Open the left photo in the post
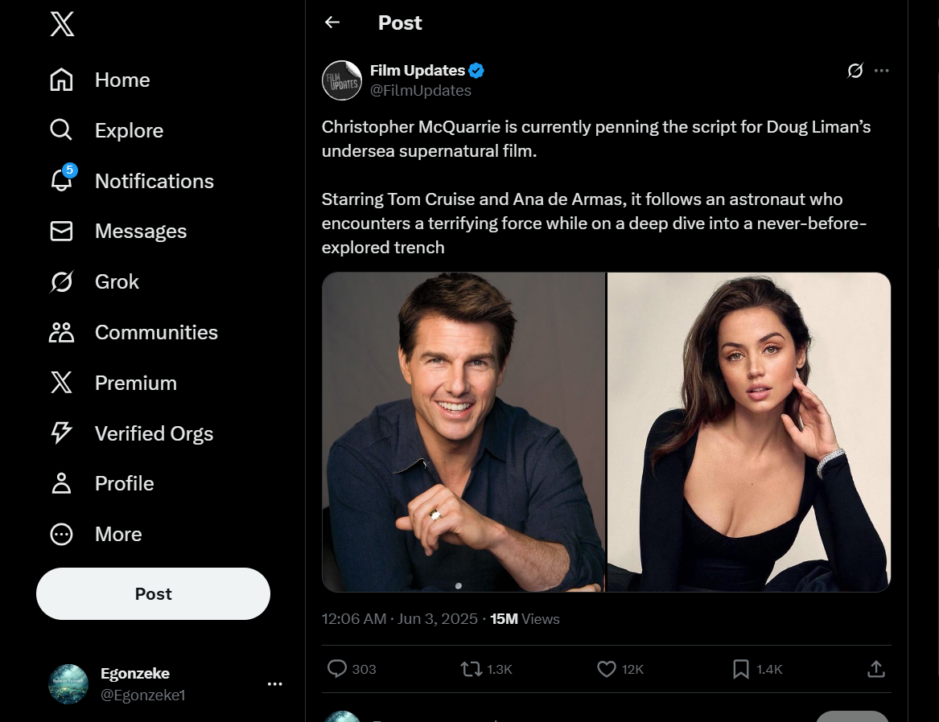The width and height of the screenshot is (939, 722). pos(463,432)
